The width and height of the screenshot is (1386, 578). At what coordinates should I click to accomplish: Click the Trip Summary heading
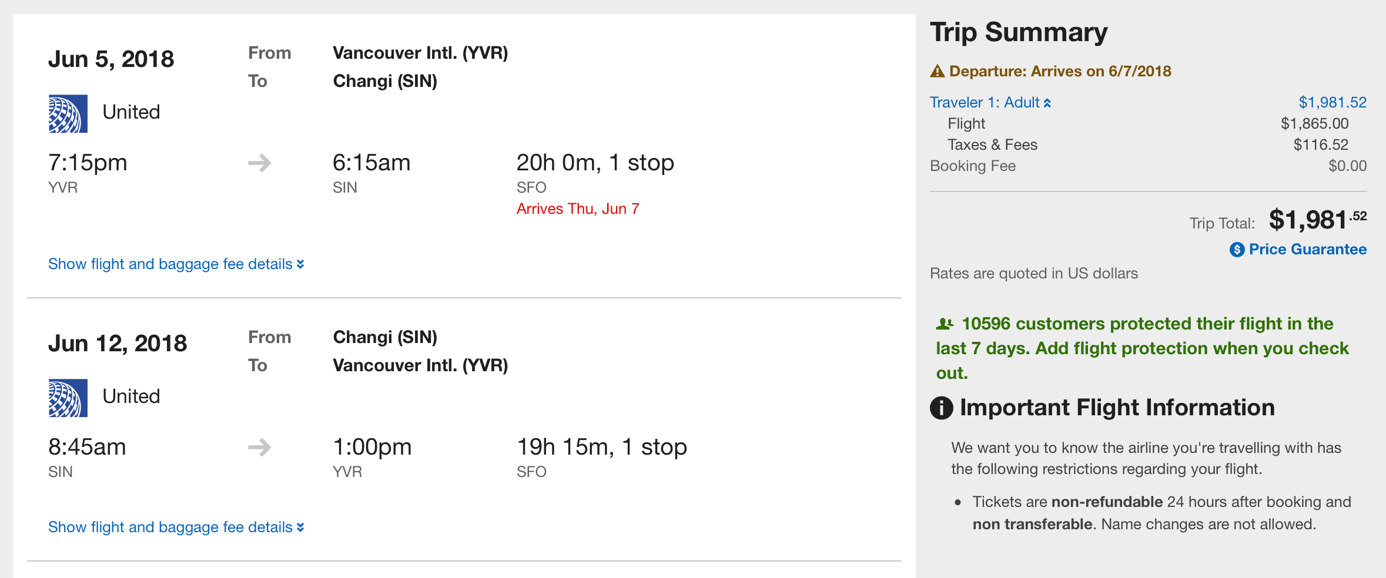pyautogui.click(x=1018, y=32)
